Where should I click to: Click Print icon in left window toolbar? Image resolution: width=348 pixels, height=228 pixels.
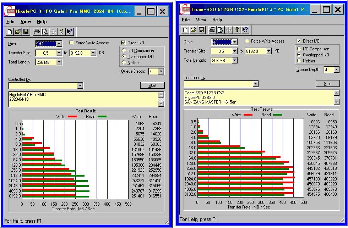click(x=37, y=32)
